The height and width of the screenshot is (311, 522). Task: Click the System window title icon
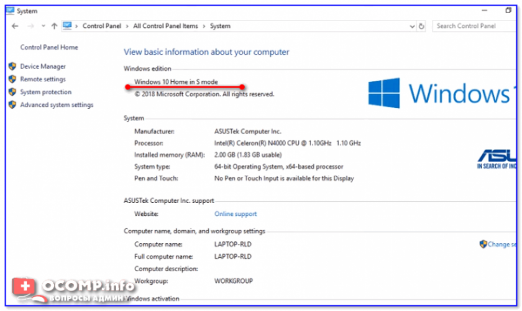tap(11, 11)
